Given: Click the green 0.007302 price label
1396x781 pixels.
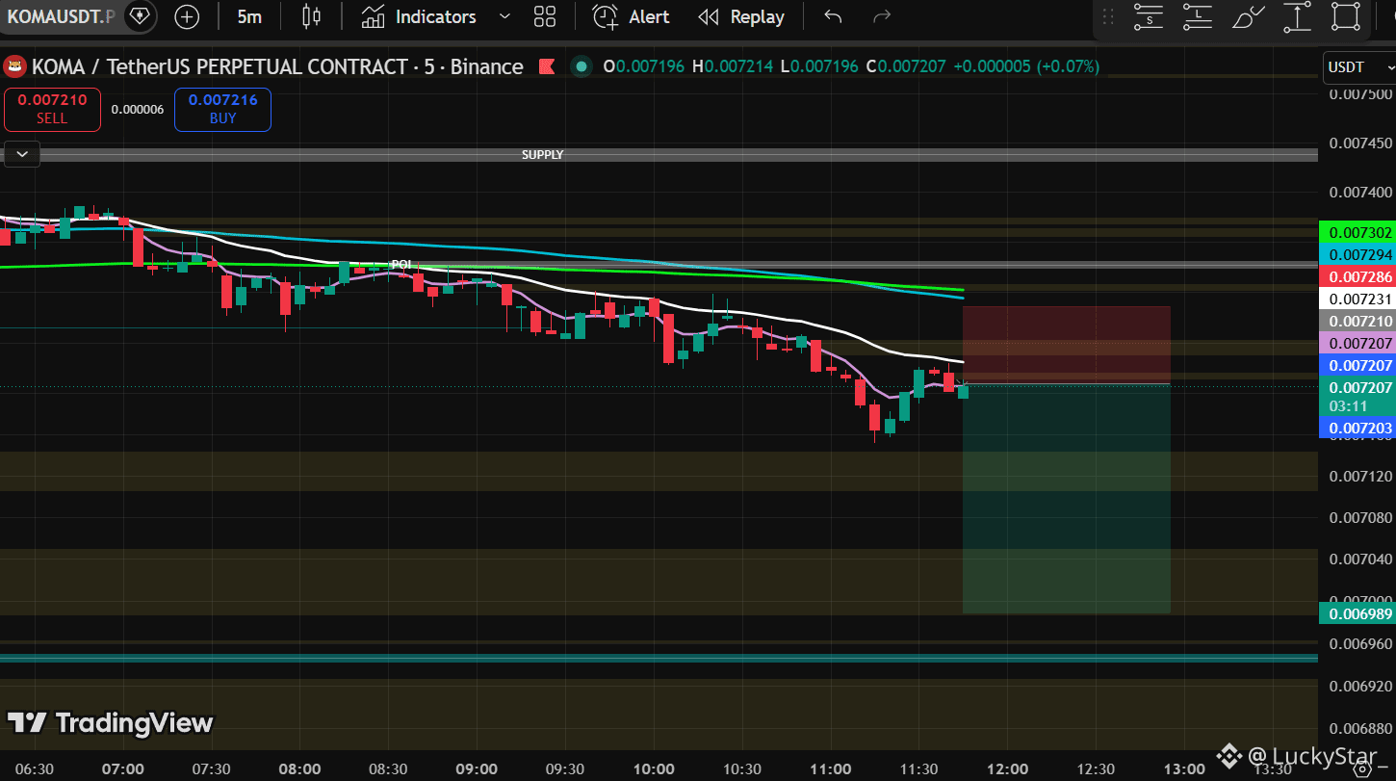Looking at the screenshot, I should 1359,232.
